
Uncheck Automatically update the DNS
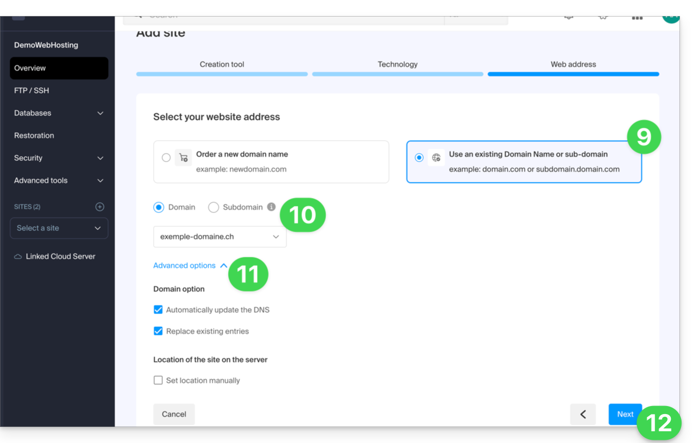[x=158, y=310]
